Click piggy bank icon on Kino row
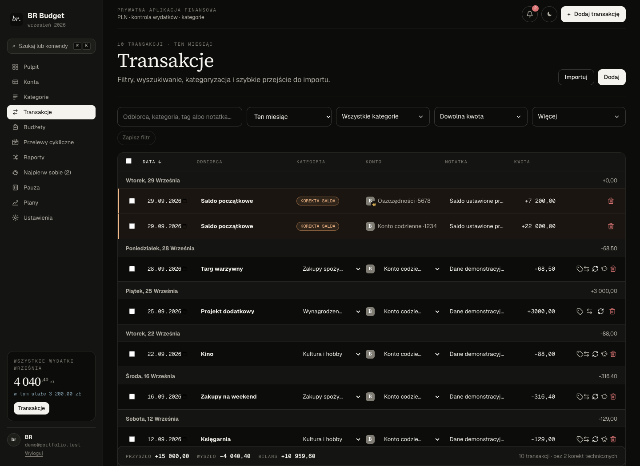The height and width of the screenshot is (466, 640). click(604, 354)
